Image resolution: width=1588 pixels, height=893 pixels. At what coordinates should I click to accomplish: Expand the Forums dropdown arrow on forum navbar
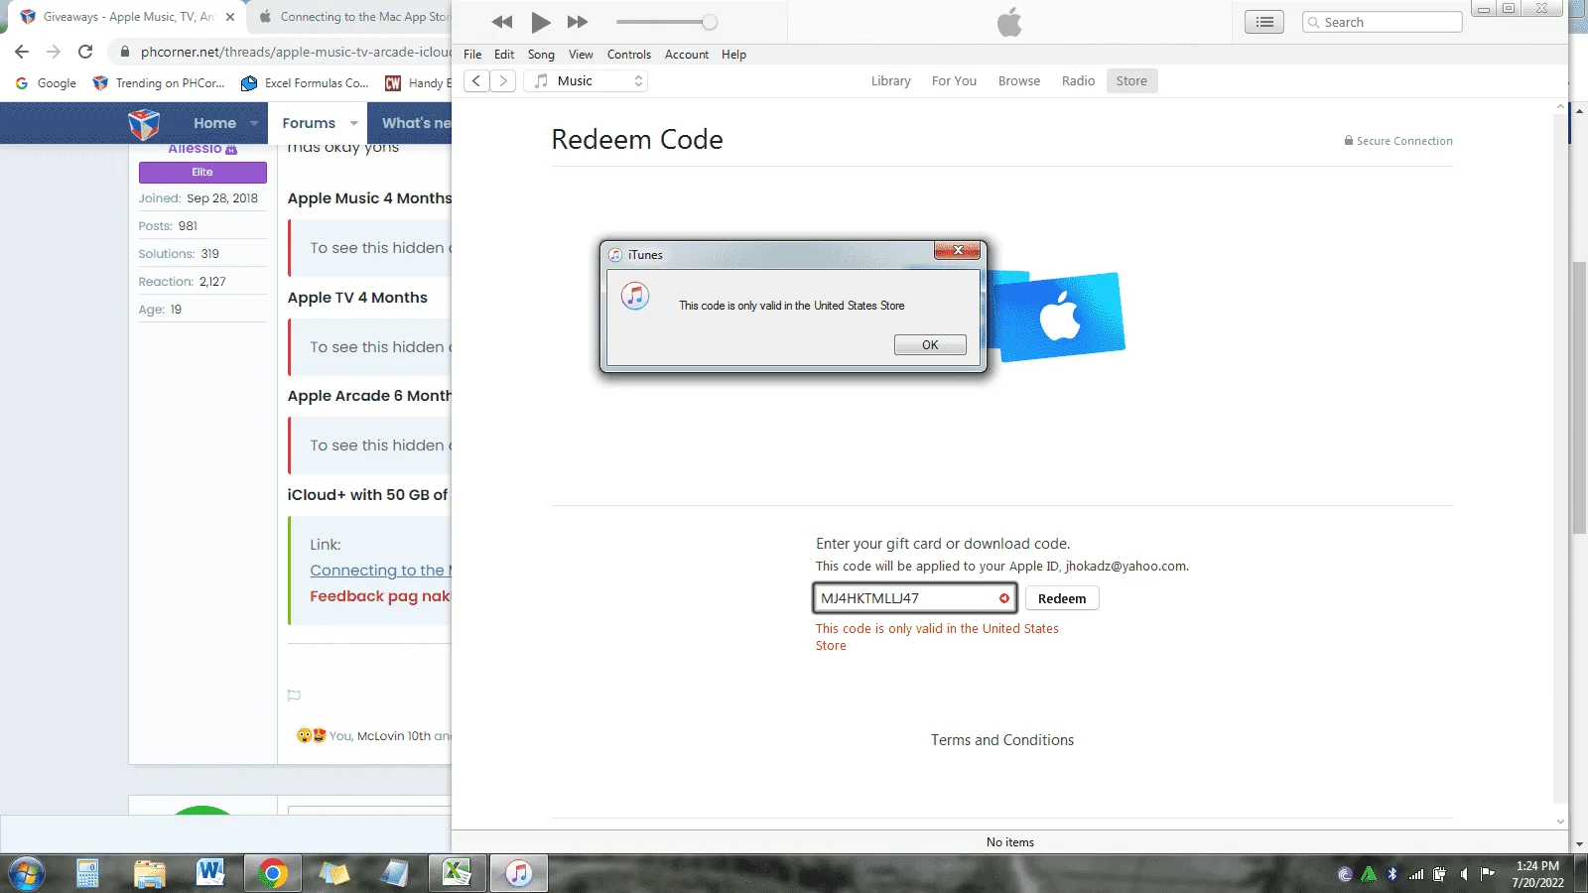353,123
